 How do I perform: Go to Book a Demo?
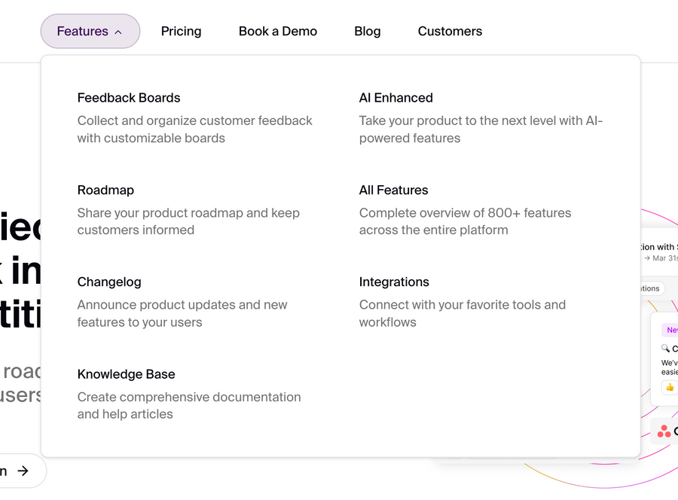coord(277,32)
